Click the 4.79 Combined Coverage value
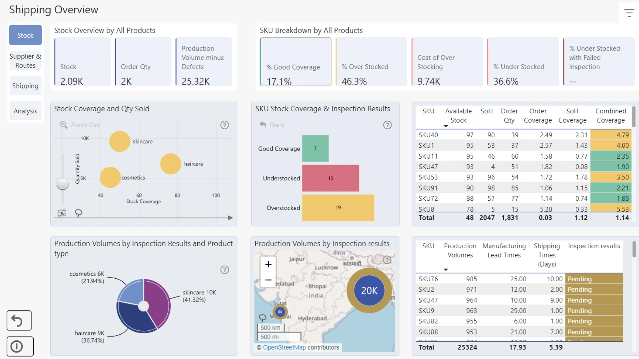This screenshot has height=359, width=639. (610, 135)
